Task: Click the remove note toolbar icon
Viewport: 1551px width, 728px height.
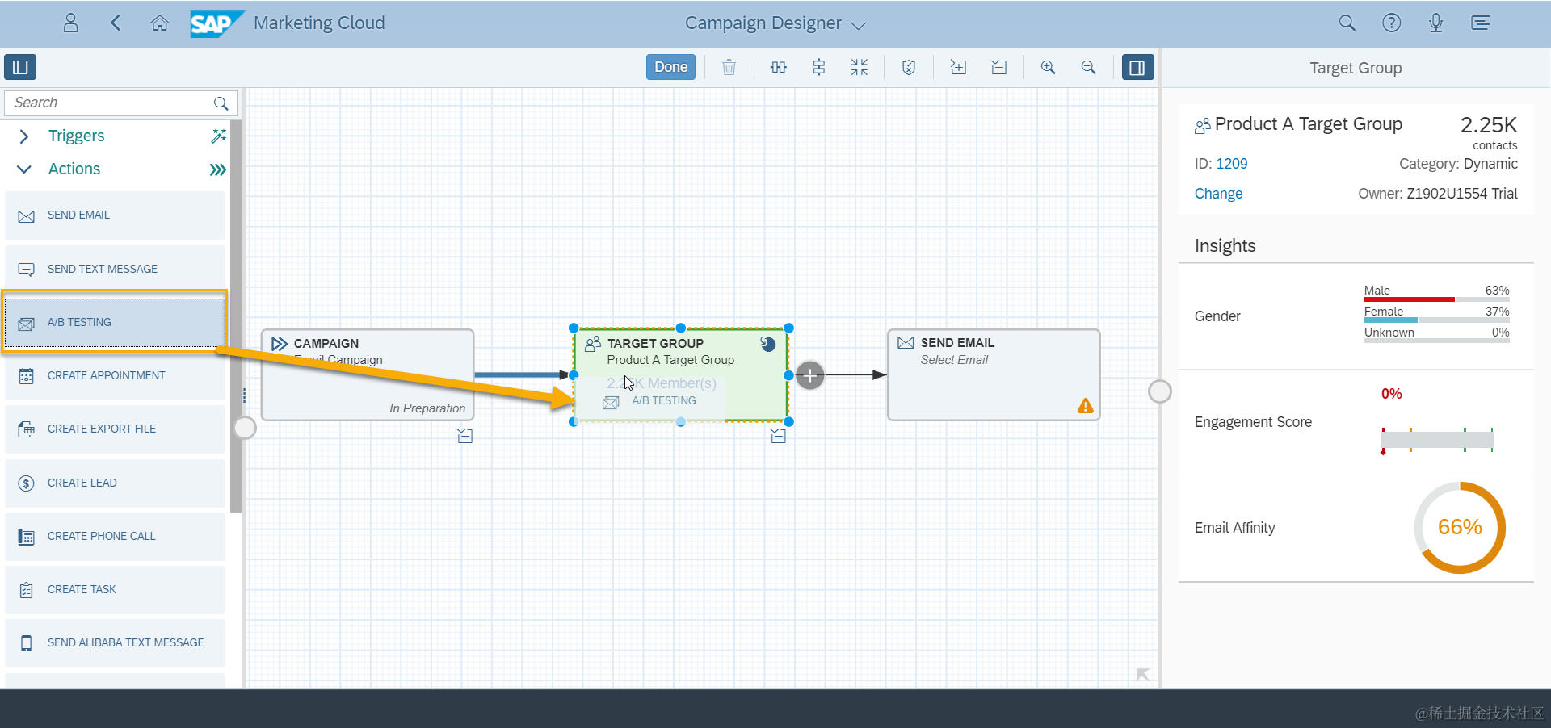Action: 998,67
